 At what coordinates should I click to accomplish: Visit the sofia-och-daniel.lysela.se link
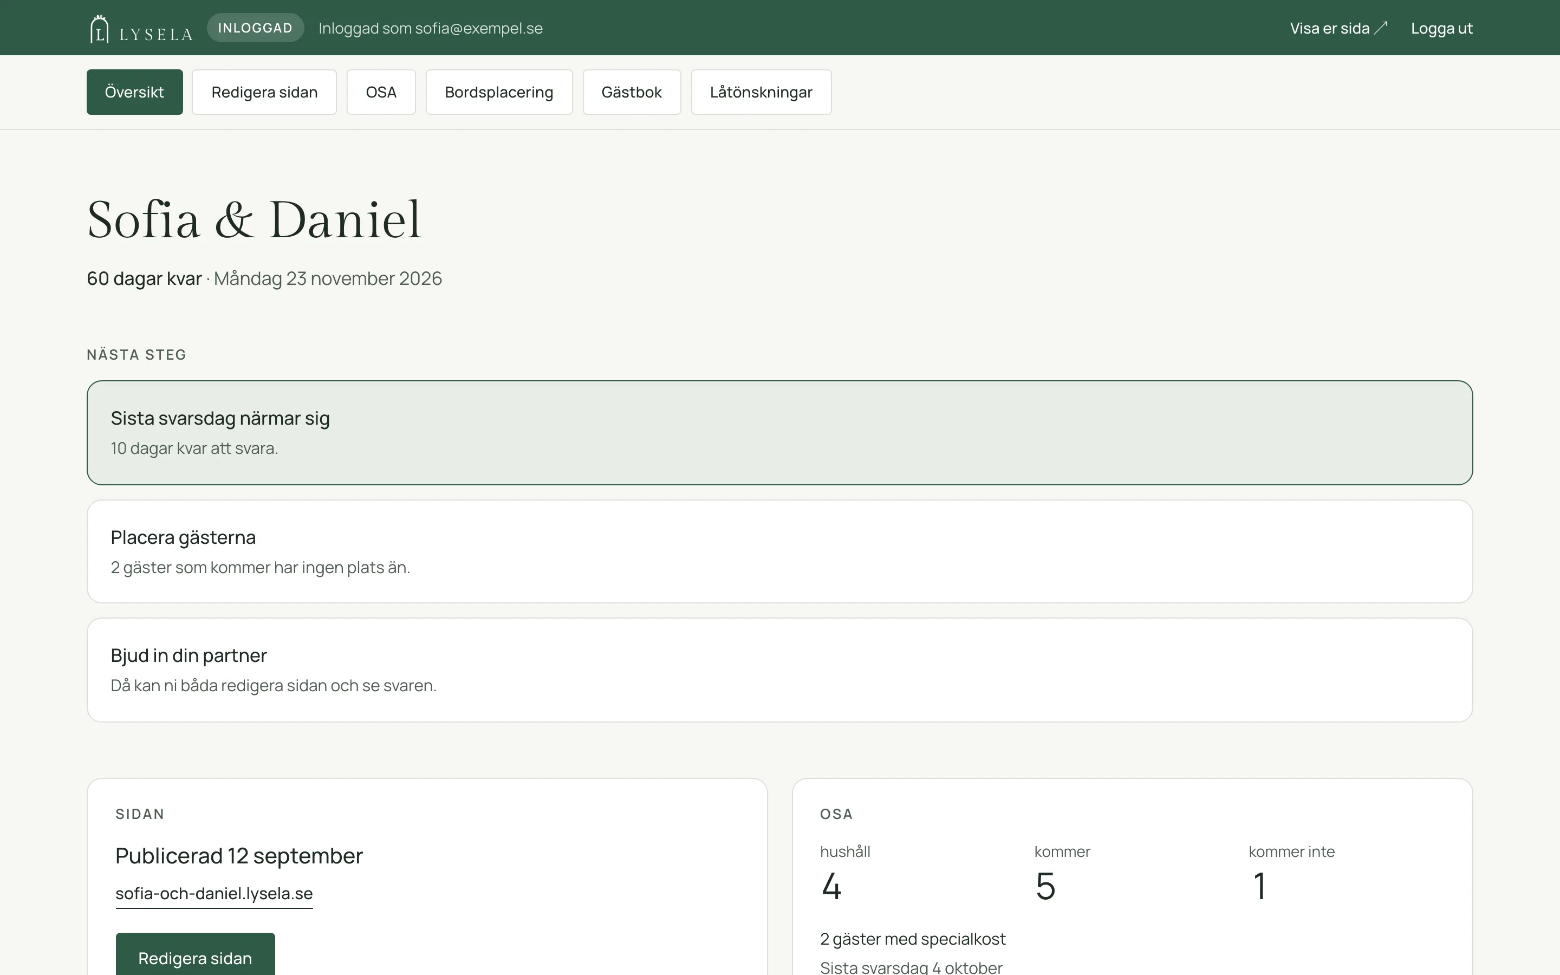[x=214, y=894]
